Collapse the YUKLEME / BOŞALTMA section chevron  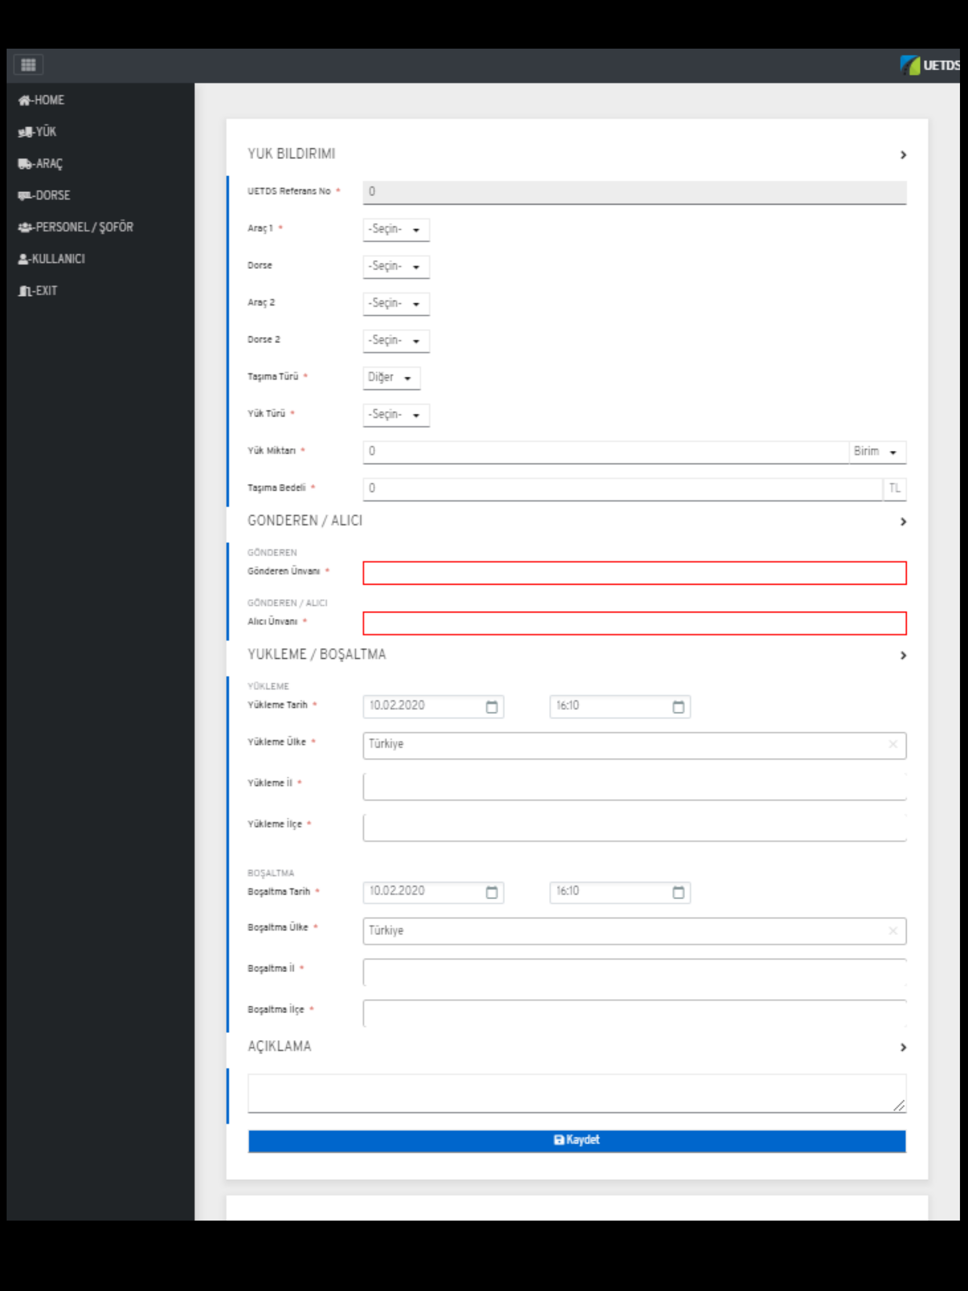point(903,656)
